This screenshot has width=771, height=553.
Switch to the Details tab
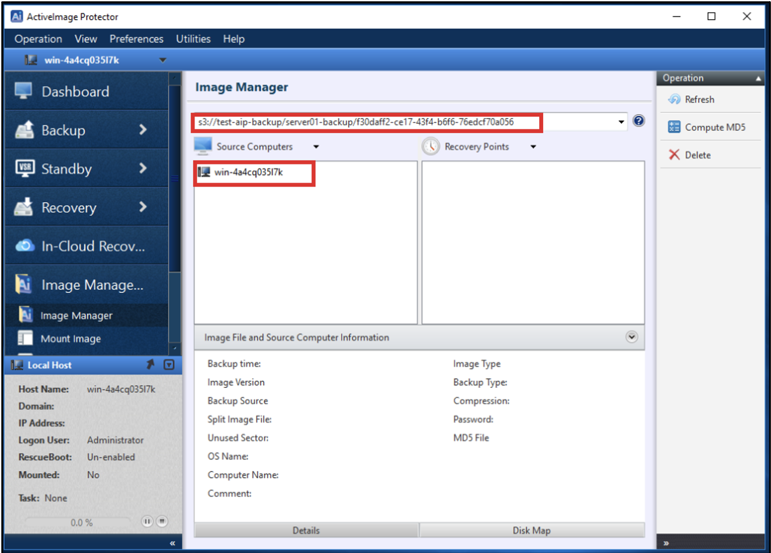click(306, 530)
